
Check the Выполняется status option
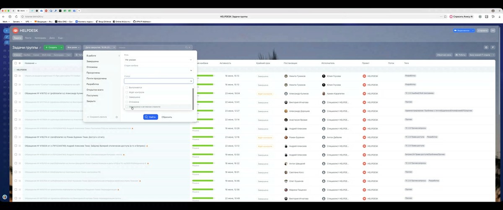(x=127, y=88)
